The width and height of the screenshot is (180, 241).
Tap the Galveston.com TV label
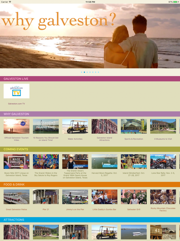point(17,104)
